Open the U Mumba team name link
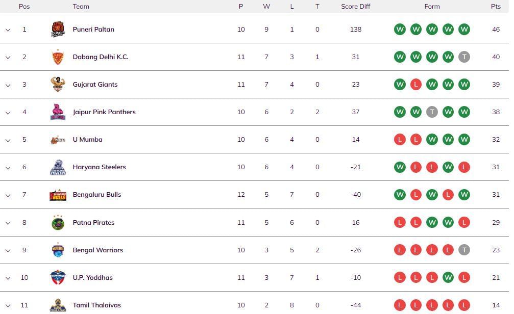The width and height of the screenshot is (514, 314). tap(87, 140)
